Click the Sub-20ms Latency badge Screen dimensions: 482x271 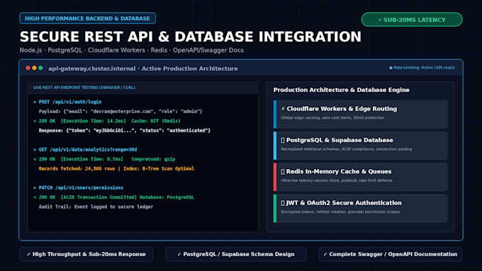[x=412, y=20]
